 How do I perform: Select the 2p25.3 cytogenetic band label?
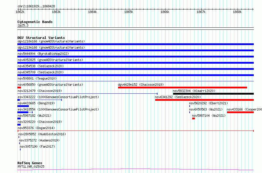point(23,25)
